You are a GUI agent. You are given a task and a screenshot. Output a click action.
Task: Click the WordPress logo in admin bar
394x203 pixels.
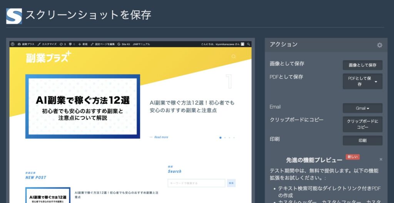(13, 44)
